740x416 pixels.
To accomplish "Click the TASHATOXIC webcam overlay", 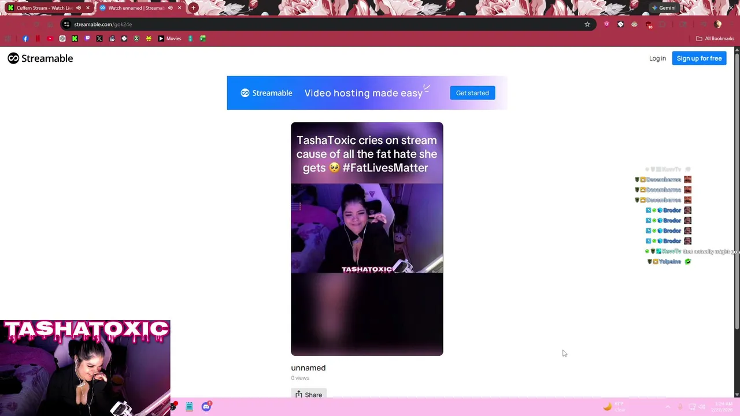I will pos(85,368).
